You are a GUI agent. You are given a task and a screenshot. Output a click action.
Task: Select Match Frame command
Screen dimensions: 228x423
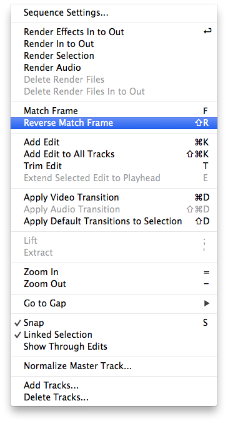point(114,111)
